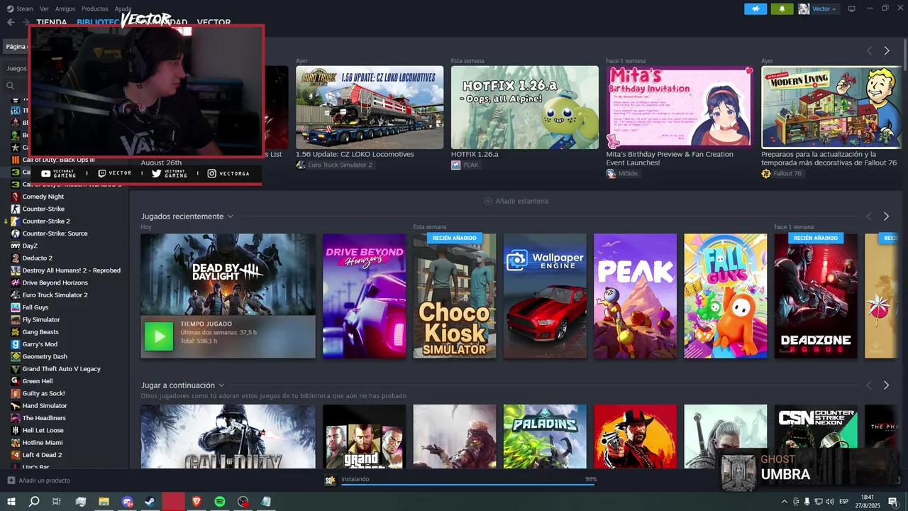Open the green notifications bell
Image resolution: width=908 pixels, height=511 pixels.
782,9
